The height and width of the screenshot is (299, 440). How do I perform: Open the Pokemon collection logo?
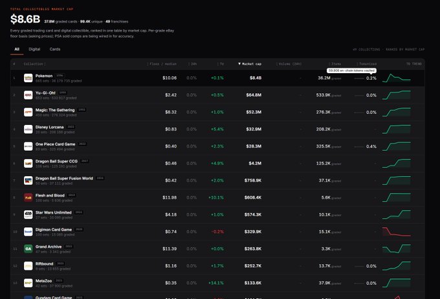pos(28,78)
